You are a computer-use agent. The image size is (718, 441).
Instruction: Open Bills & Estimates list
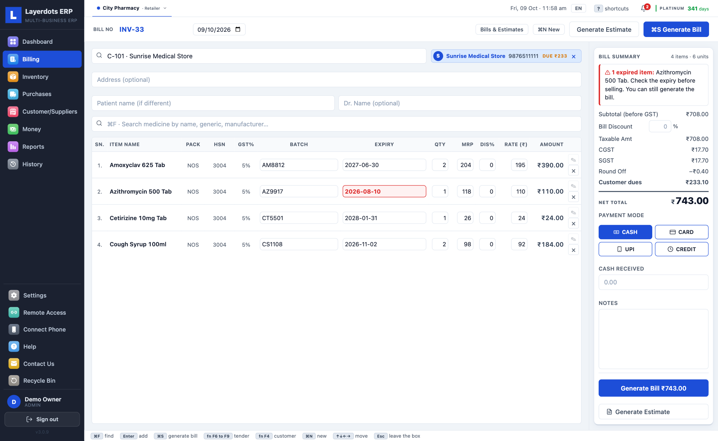point(501,30)
